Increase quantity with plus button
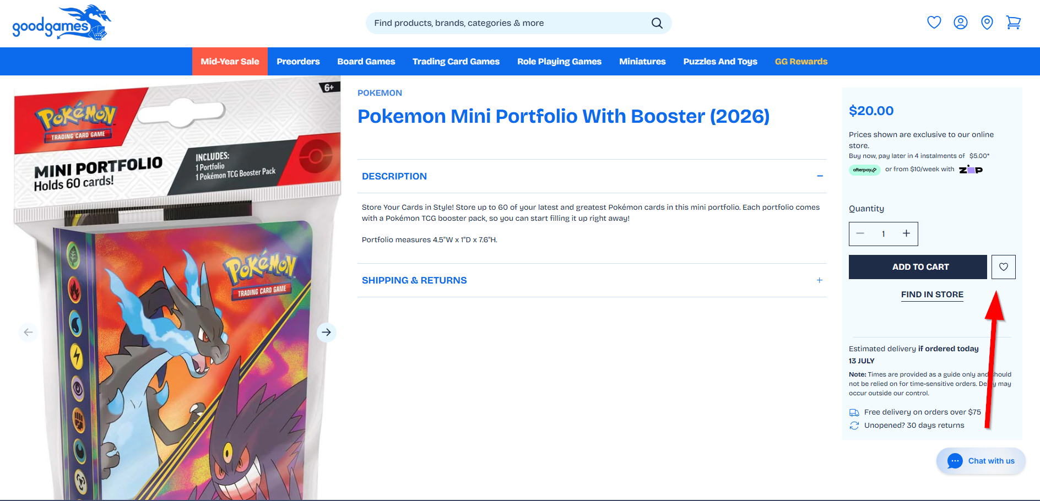 pyautogui.click(x=906, y=233)
